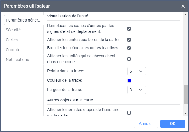Confirm settings with the OK button
This screenshot has width=189, height=132.
tap(173, 124)
